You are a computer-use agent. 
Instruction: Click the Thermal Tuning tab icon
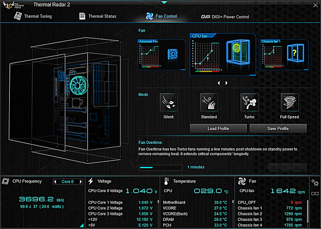click(x=18, y=16)
